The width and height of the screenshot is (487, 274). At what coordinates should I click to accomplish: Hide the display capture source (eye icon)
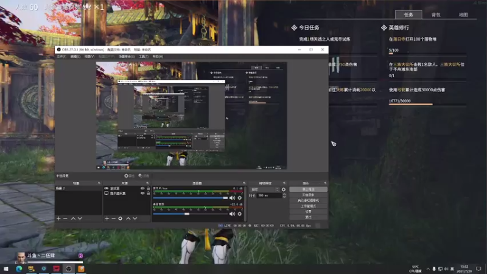142,193
